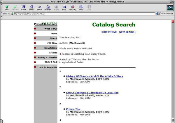Open the Newsletters menu item

51,48
